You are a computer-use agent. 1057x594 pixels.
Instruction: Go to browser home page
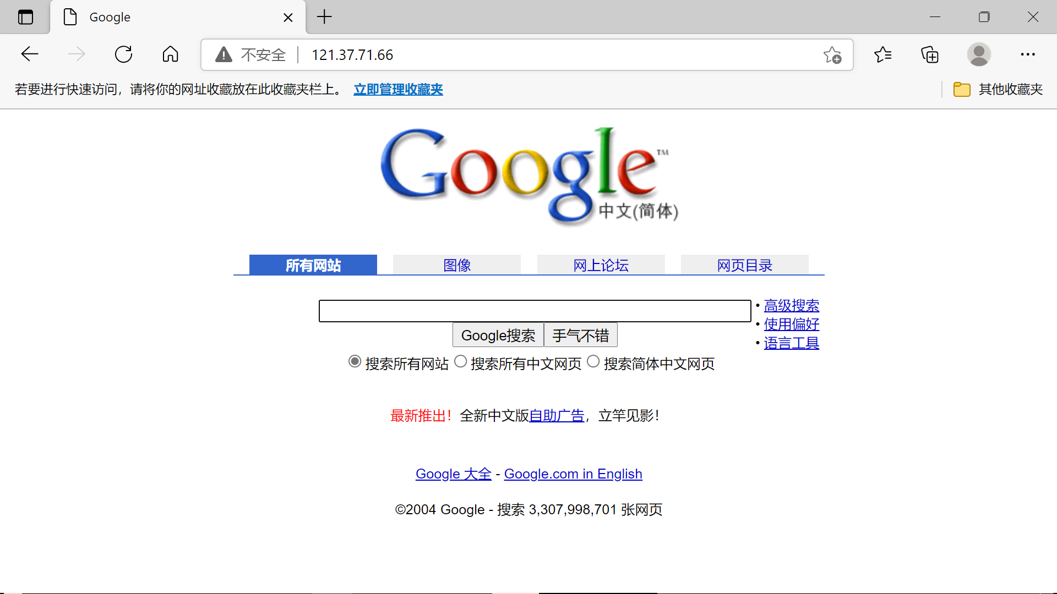tap(170, 54)
